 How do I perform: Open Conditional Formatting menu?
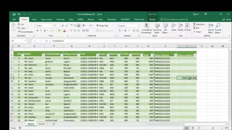(146, 29)
